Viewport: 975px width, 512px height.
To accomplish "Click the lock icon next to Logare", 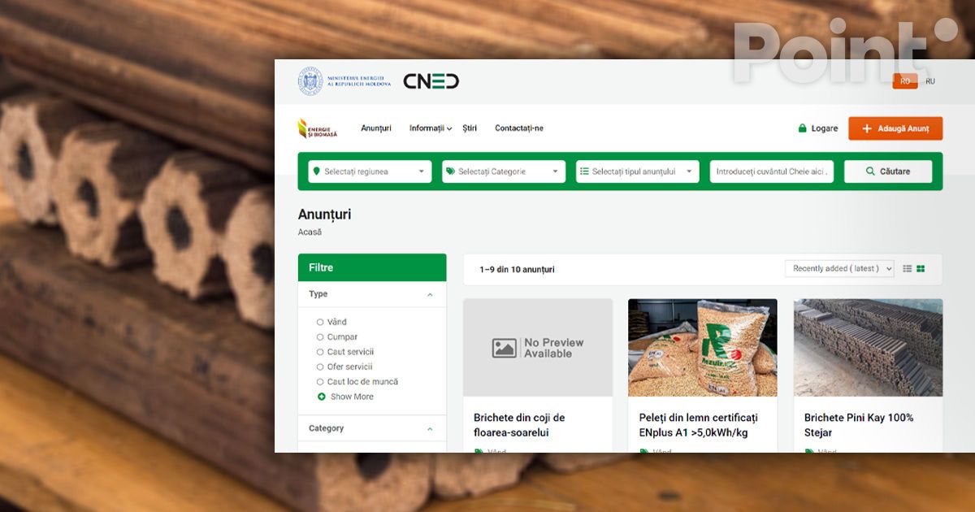I will click(x=803, y=128).
